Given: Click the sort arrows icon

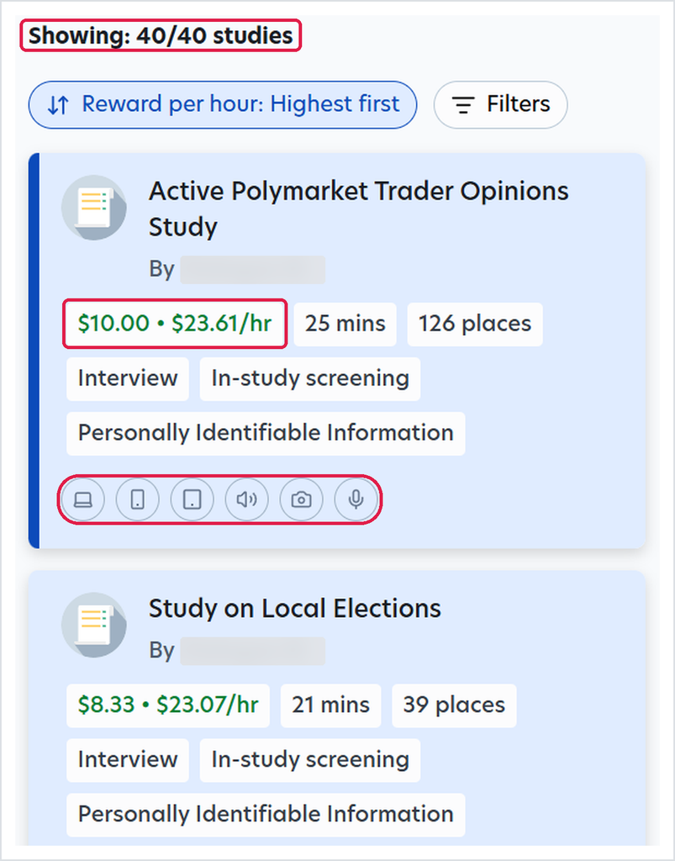Looking at the screenshot, I should 58,104.
